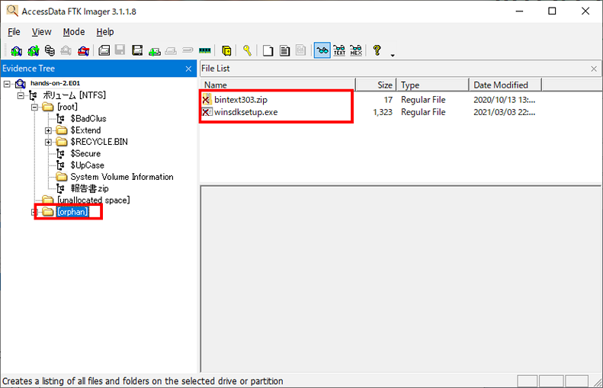Toggle automatic file view glasses icon
This screenshot has width=603, height=388.
click(x=322, y=50)
